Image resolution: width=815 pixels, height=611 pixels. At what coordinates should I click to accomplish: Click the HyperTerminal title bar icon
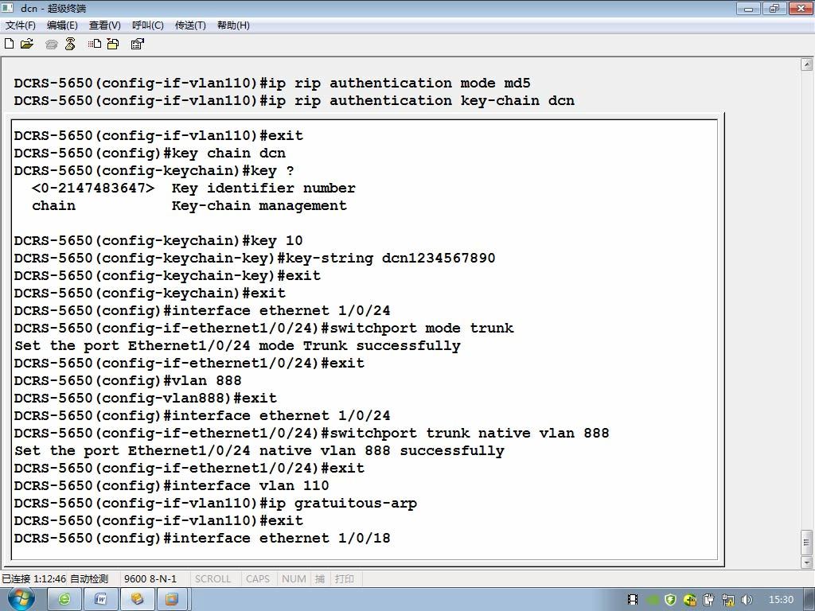coord(7,8)
